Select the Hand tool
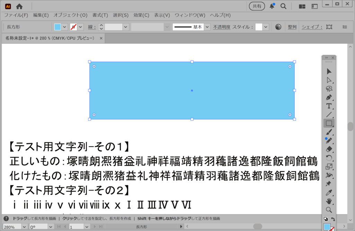The width and height of the screenshot is (355, 231). [329, 201]
